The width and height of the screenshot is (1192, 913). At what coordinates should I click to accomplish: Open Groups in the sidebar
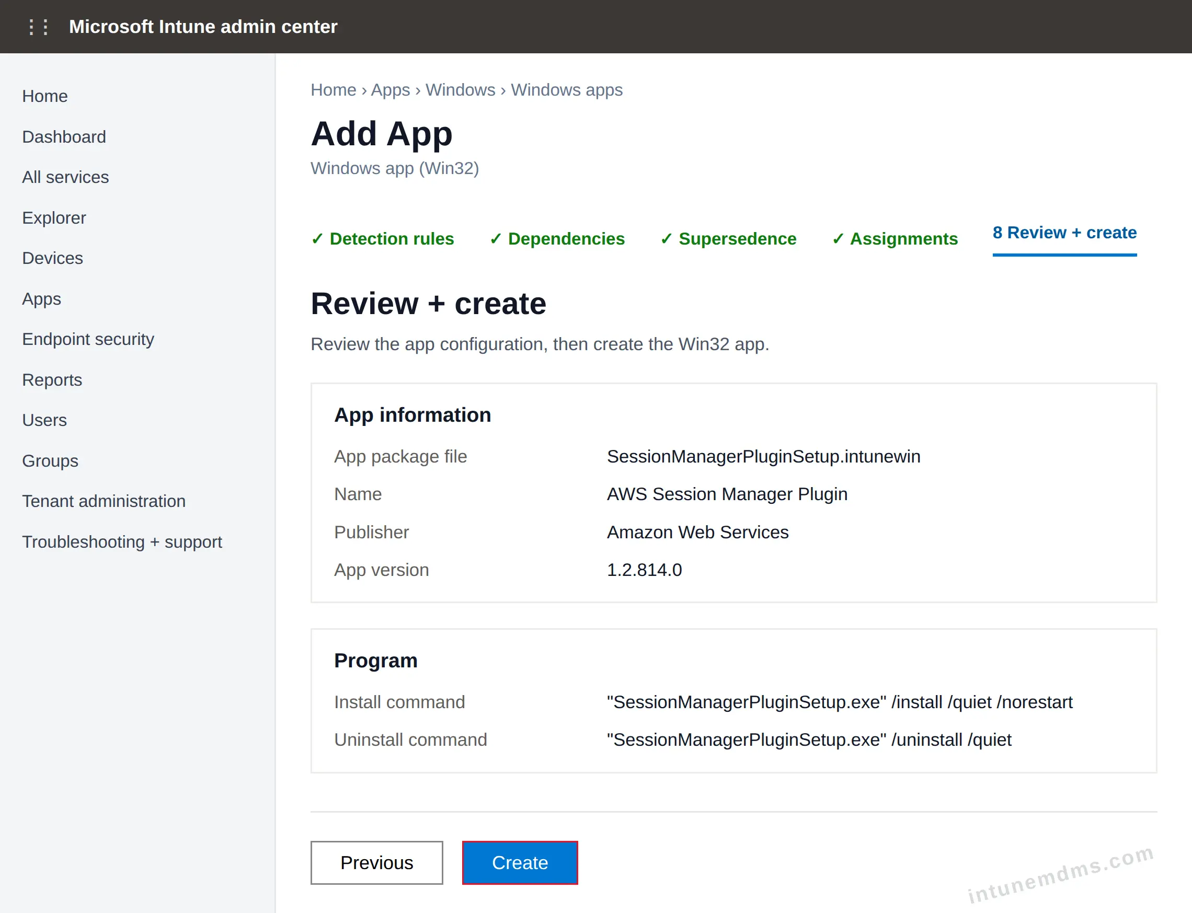click(x=51, y=461)
